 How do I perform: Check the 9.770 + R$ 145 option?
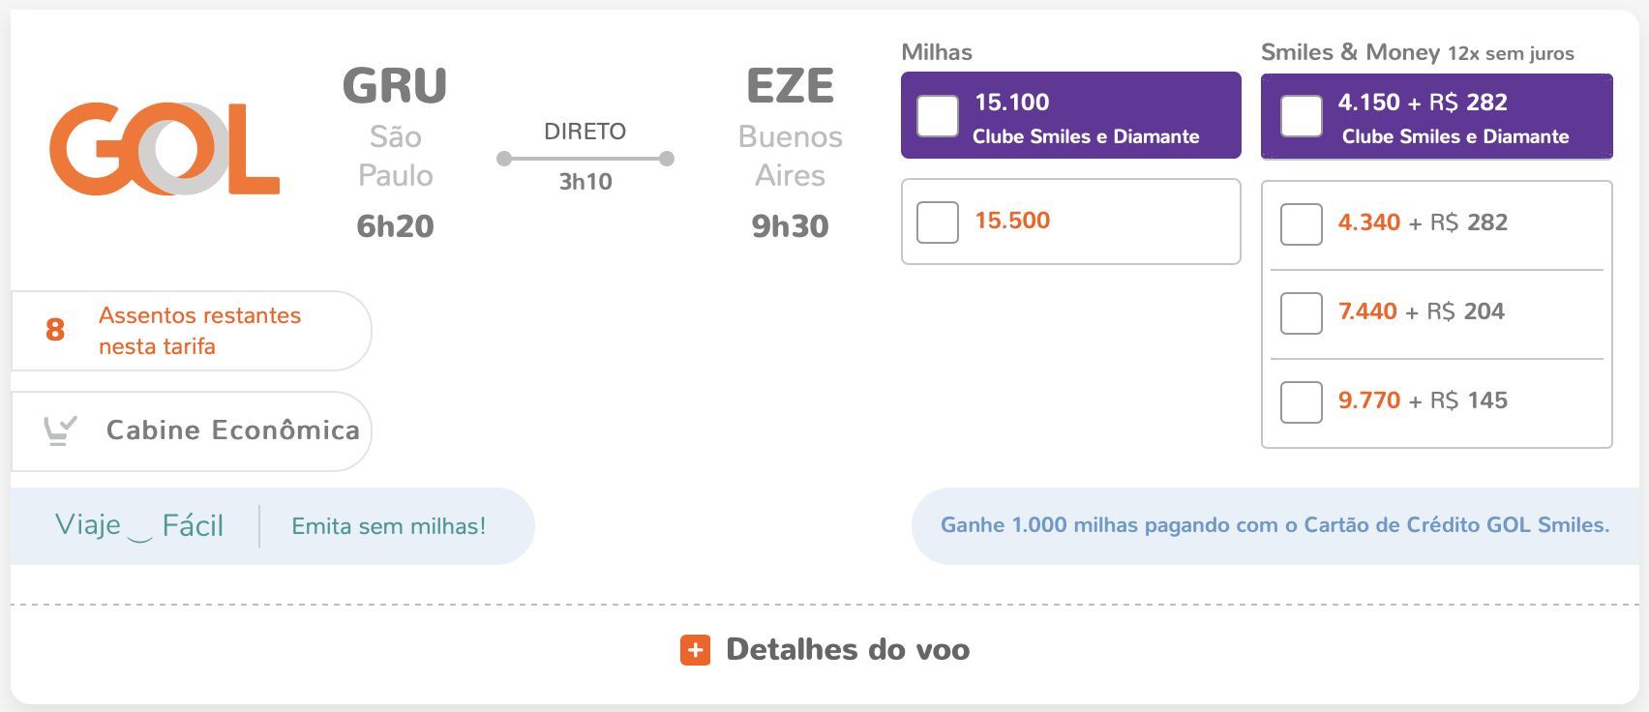(1302, 401)
